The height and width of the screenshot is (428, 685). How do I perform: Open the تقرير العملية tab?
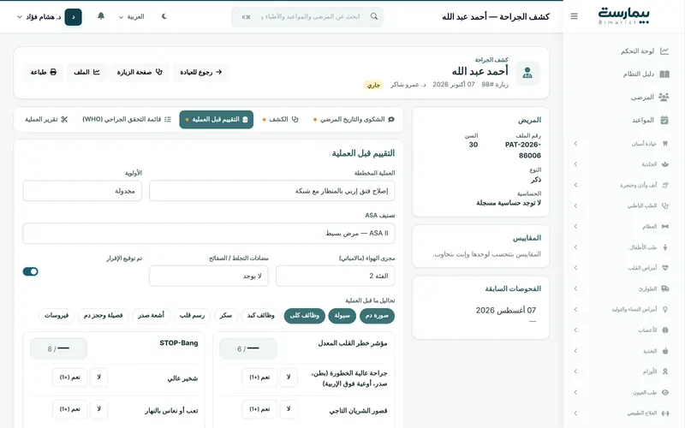pos(46,119)
